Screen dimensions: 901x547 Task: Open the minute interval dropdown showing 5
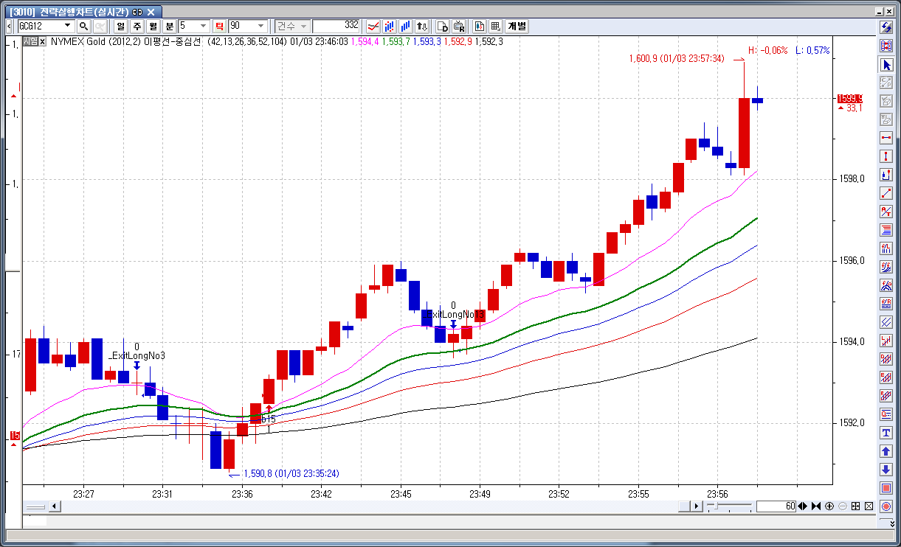coord(204,27)
